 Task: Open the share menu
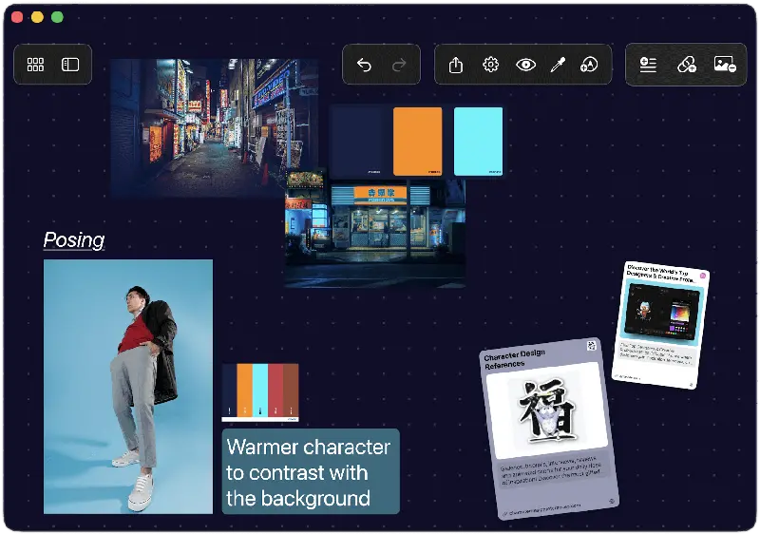[456, 65]
